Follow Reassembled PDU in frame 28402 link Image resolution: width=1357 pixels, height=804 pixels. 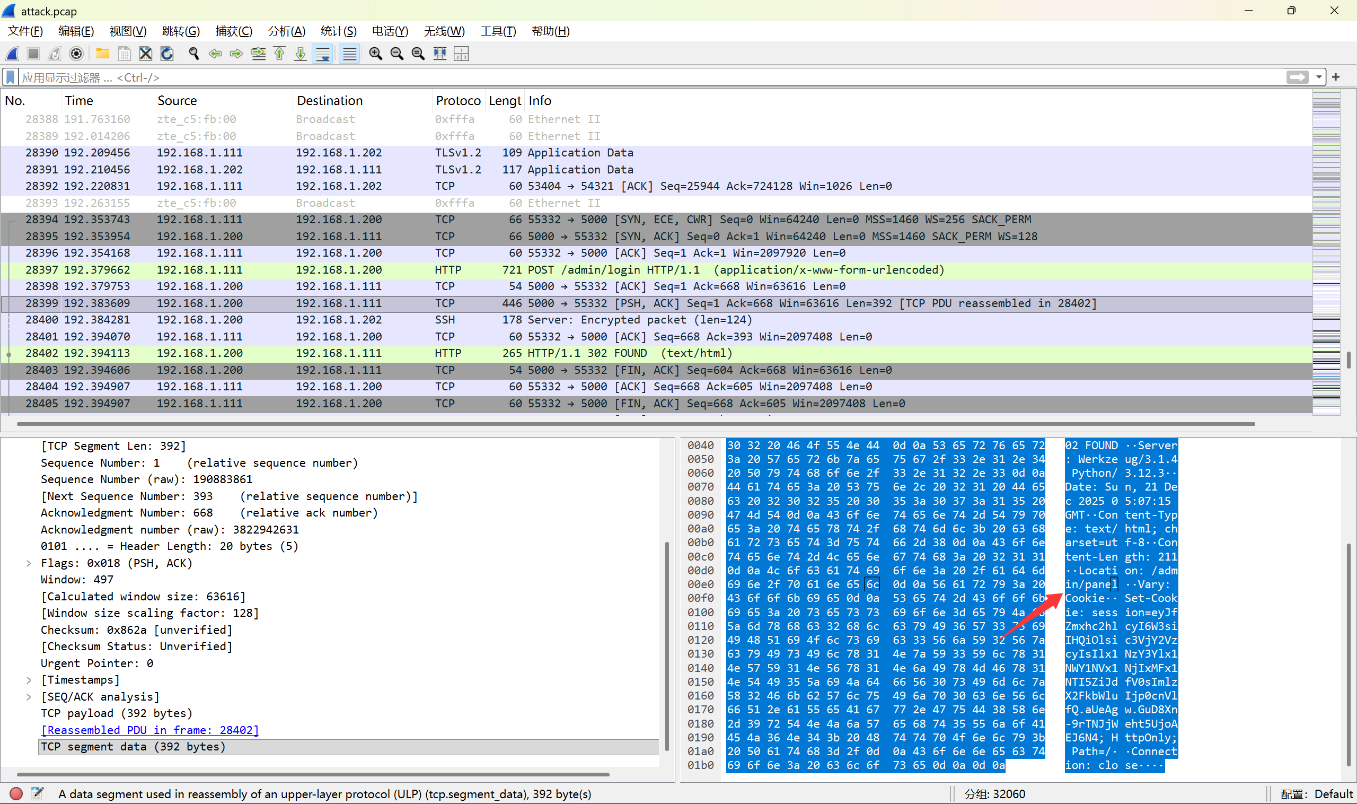tap(150, 730)
